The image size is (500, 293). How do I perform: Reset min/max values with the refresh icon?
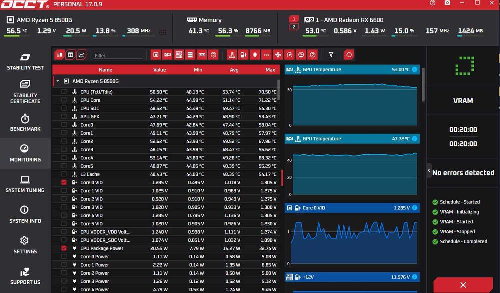pos(349,55)
